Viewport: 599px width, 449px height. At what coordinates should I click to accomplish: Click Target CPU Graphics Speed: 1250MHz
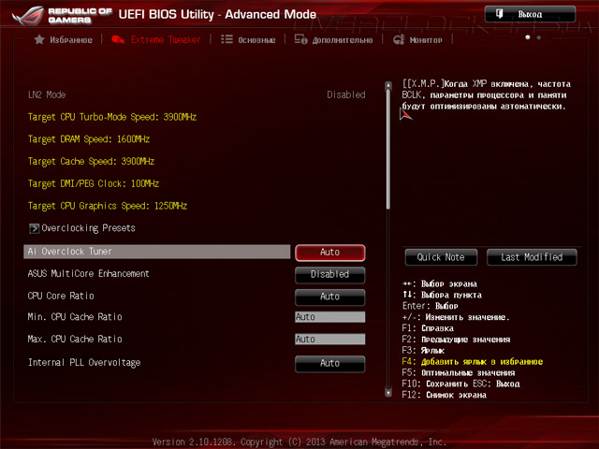click(108, 206)
